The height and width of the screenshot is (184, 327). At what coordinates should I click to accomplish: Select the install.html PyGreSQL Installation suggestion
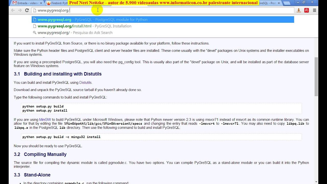point(163,26)
